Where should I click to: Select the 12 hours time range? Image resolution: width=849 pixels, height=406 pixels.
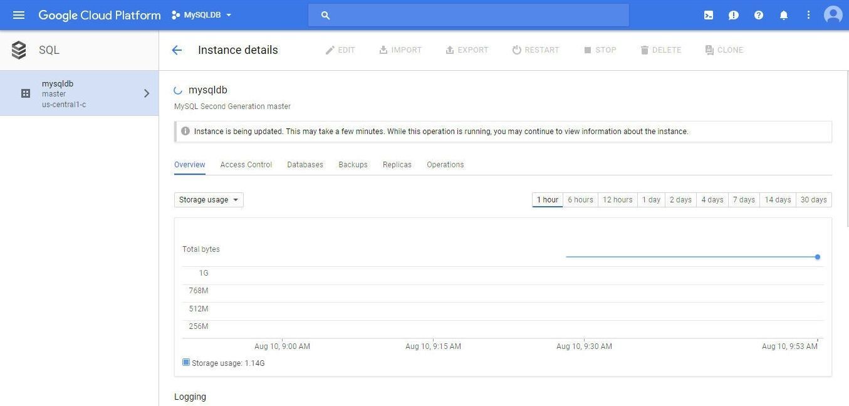618,200
